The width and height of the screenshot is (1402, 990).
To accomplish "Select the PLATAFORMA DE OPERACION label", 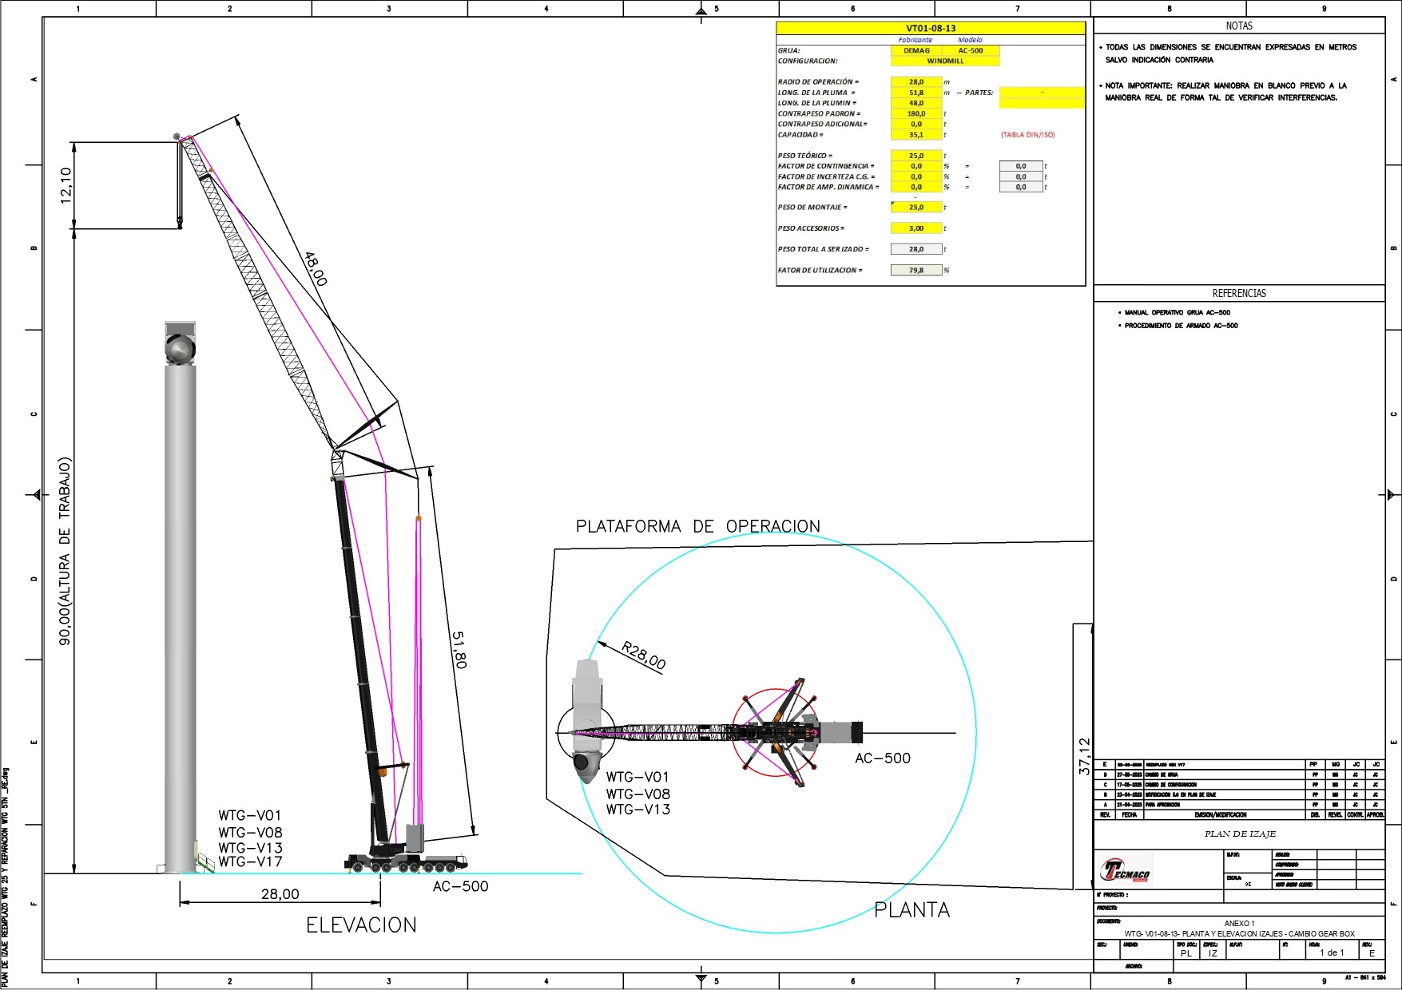I will tap(697, 526).
